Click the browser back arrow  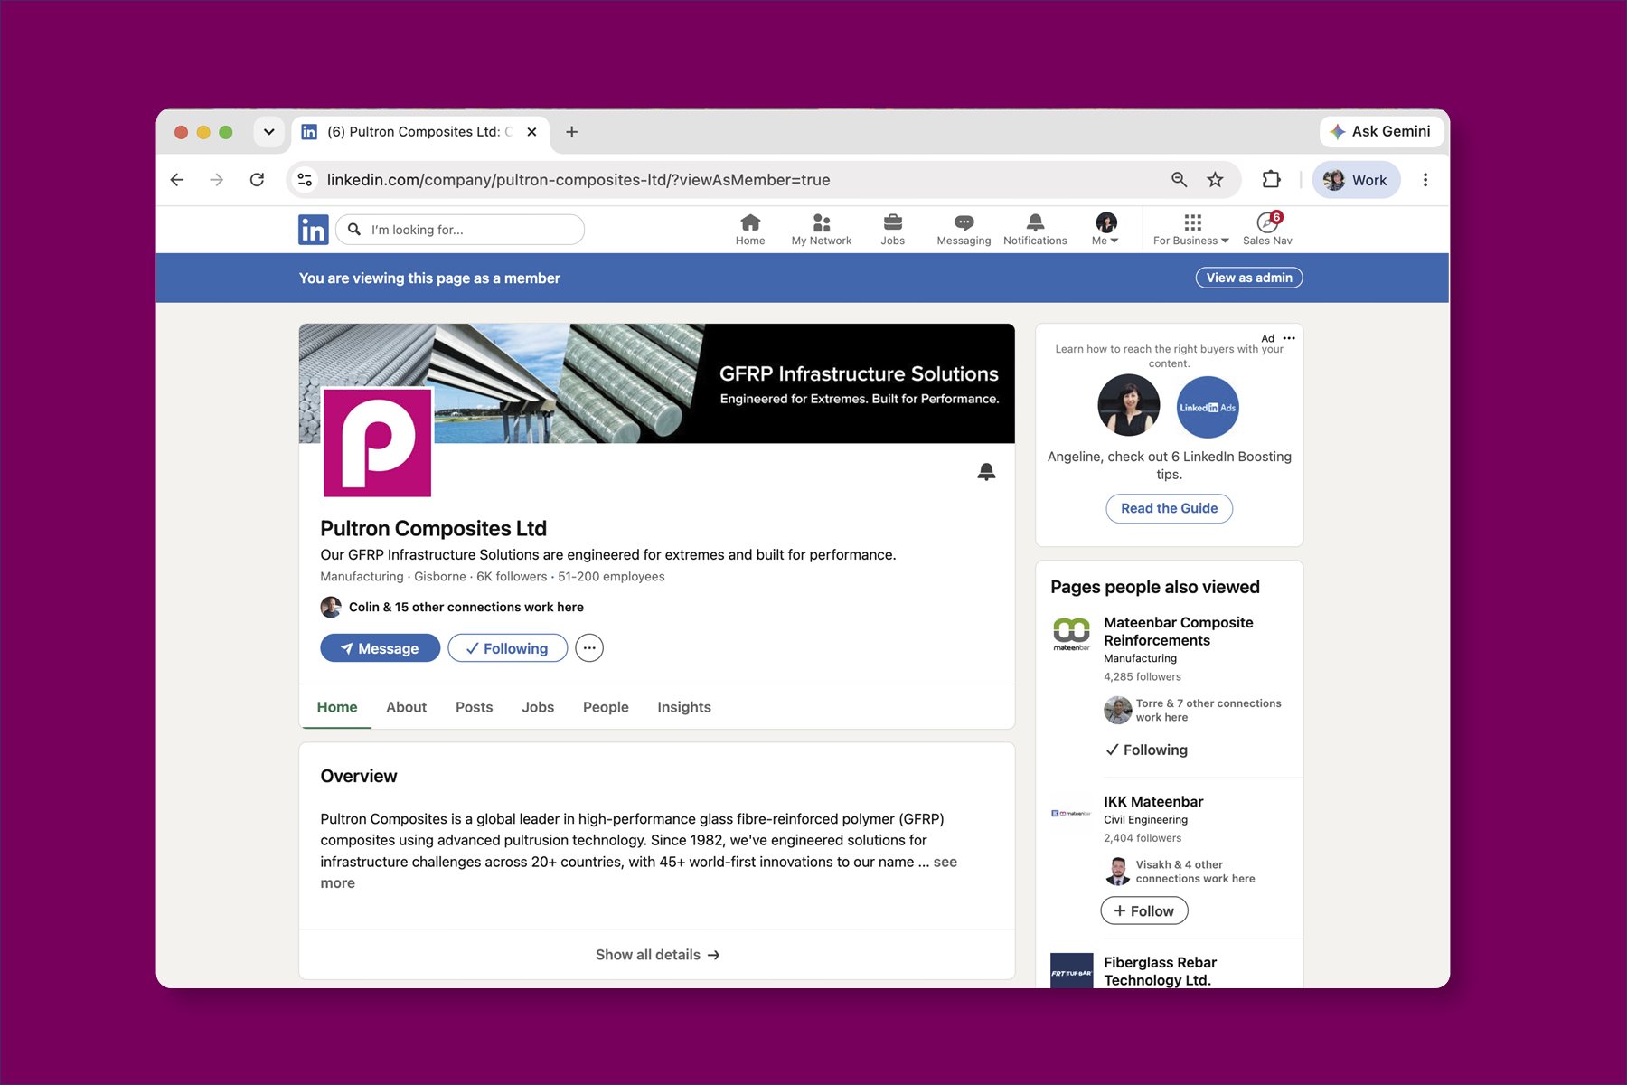[x=177, y=180]
